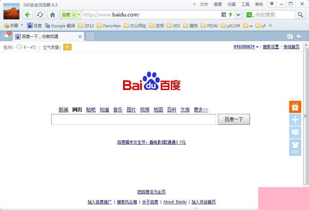Expand the 收藏 bookmarks dropdown arrow
The image size is (309, 210).
pyautogui.click(x=22, y=25)
